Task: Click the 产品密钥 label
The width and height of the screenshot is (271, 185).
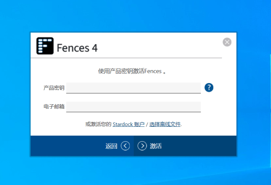Action: (54, 88)
